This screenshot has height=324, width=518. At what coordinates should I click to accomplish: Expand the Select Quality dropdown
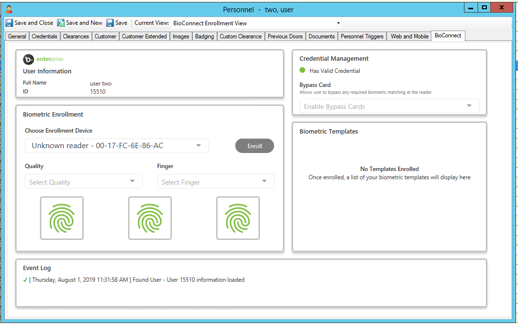coord(83,182)
